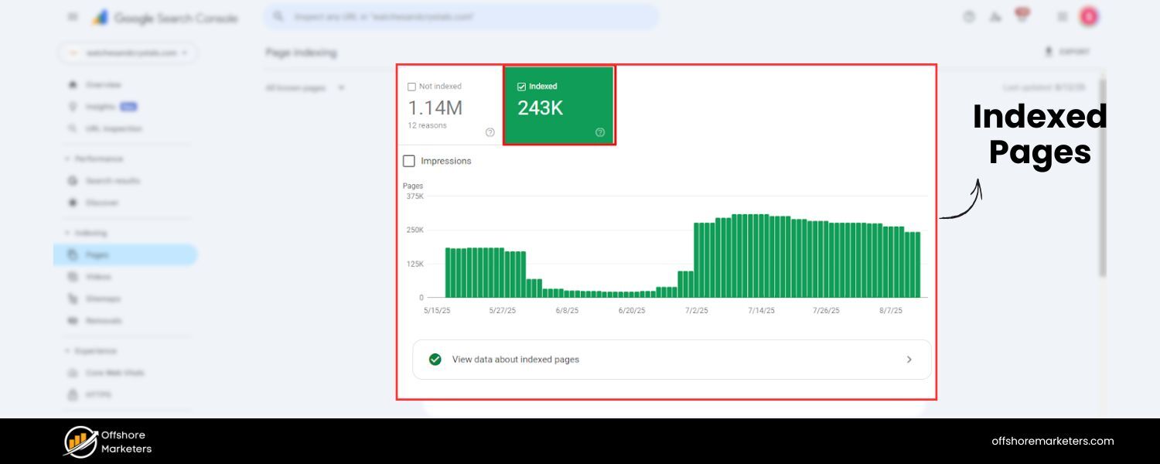
Task: Uncheck the Indexed checkbox
Action: 521,87
